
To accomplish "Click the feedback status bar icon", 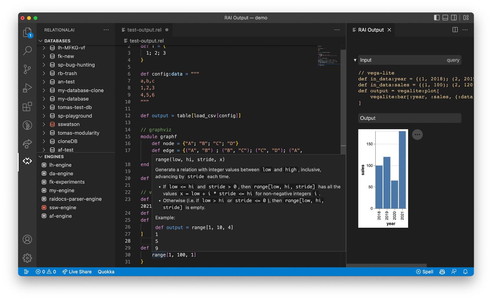I will click(x=454, y=272).
